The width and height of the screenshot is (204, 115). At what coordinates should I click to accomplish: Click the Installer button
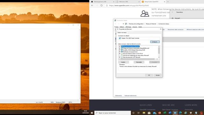(124, 62)
